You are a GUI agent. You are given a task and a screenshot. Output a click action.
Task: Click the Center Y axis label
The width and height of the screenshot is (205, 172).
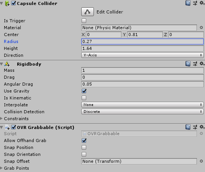[x=124, y=35]
